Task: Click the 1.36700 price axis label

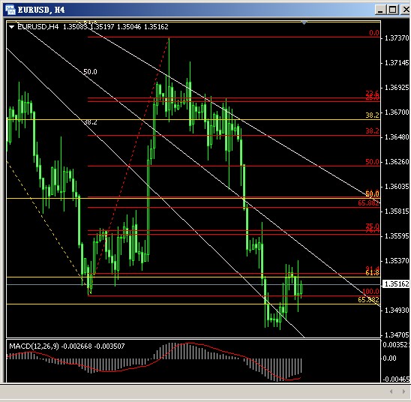Action: pyautogui.click(x=397, y=112)
